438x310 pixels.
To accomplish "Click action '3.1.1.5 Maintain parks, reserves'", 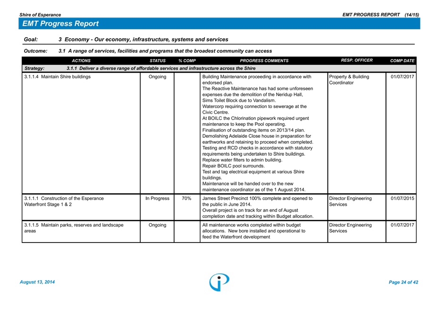I will [74, 228].
